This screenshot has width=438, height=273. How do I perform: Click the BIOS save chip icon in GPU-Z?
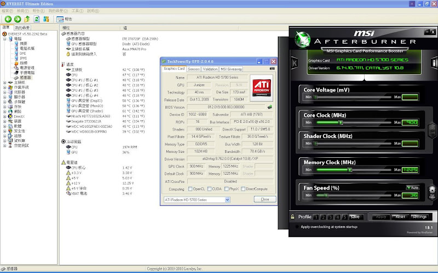coord(269,106)
